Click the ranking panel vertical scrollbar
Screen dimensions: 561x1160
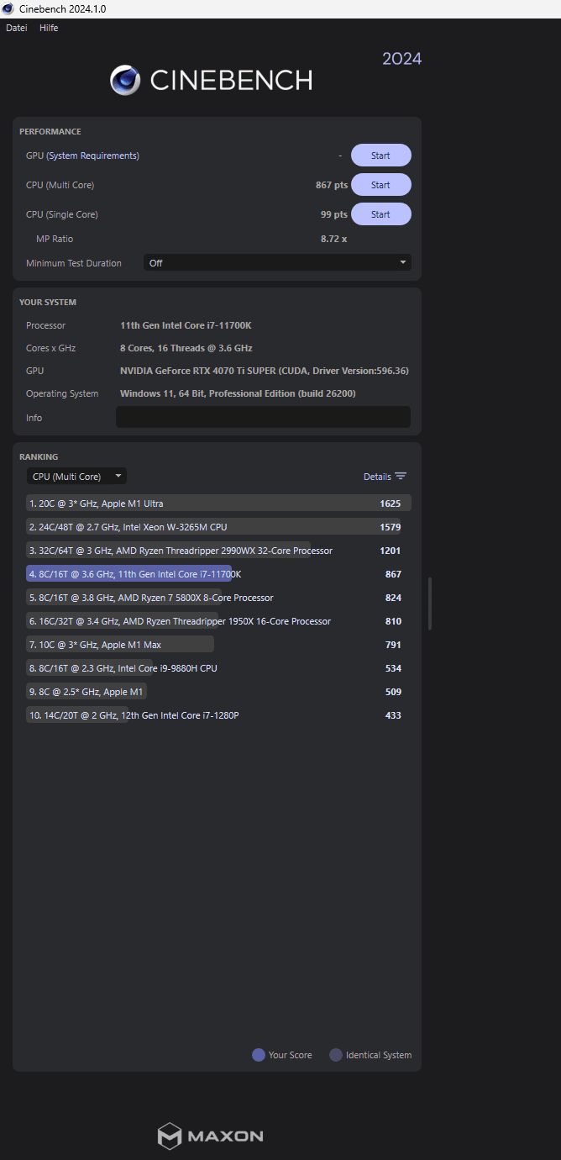(430, 604)
